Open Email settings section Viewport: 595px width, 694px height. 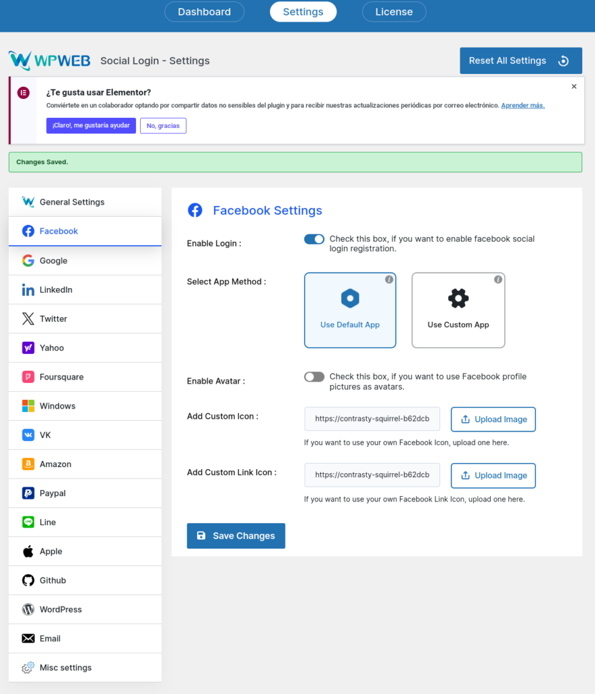point(85,638)
